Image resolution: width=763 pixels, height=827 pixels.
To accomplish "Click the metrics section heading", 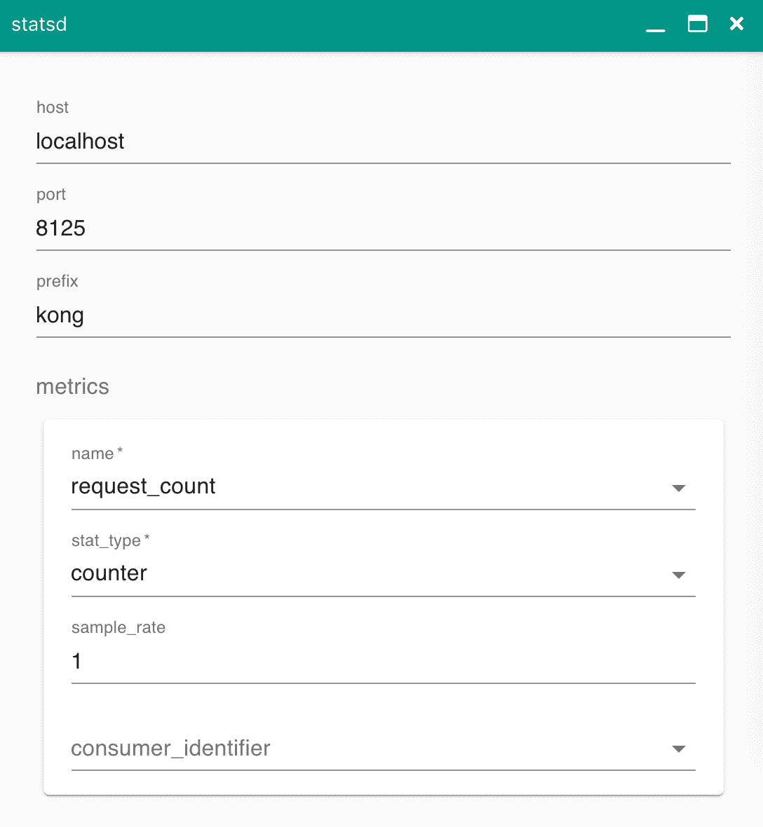I will (x=72, y=387).
